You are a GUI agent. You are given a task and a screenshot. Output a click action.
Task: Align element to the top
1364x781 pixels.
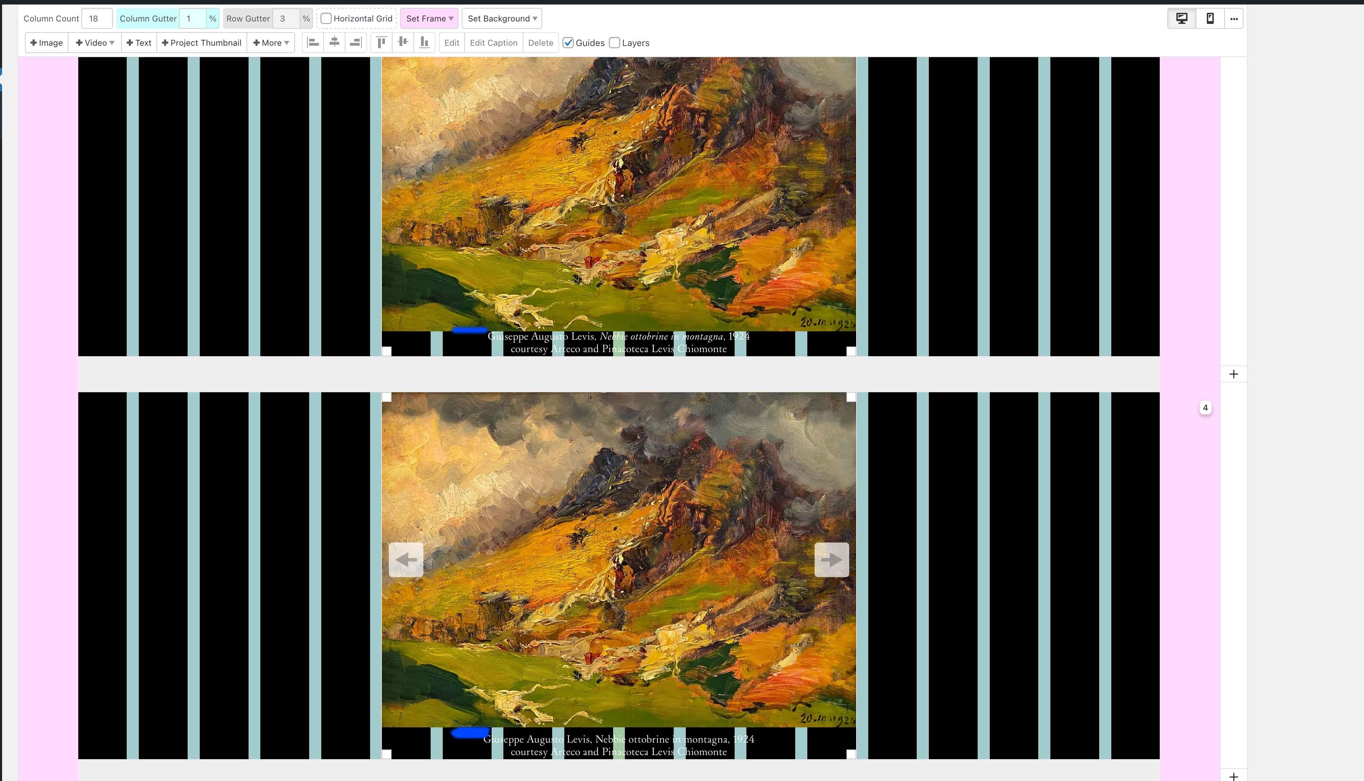(x=382, y=42)
